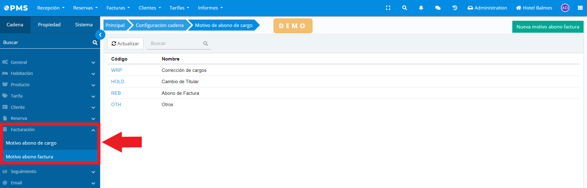Image resolution: width=587 pixels, height=188 pixels.
Task: Click Nueva motivo abono factura button
Action: pyautogui.click(x=547, y=27)
